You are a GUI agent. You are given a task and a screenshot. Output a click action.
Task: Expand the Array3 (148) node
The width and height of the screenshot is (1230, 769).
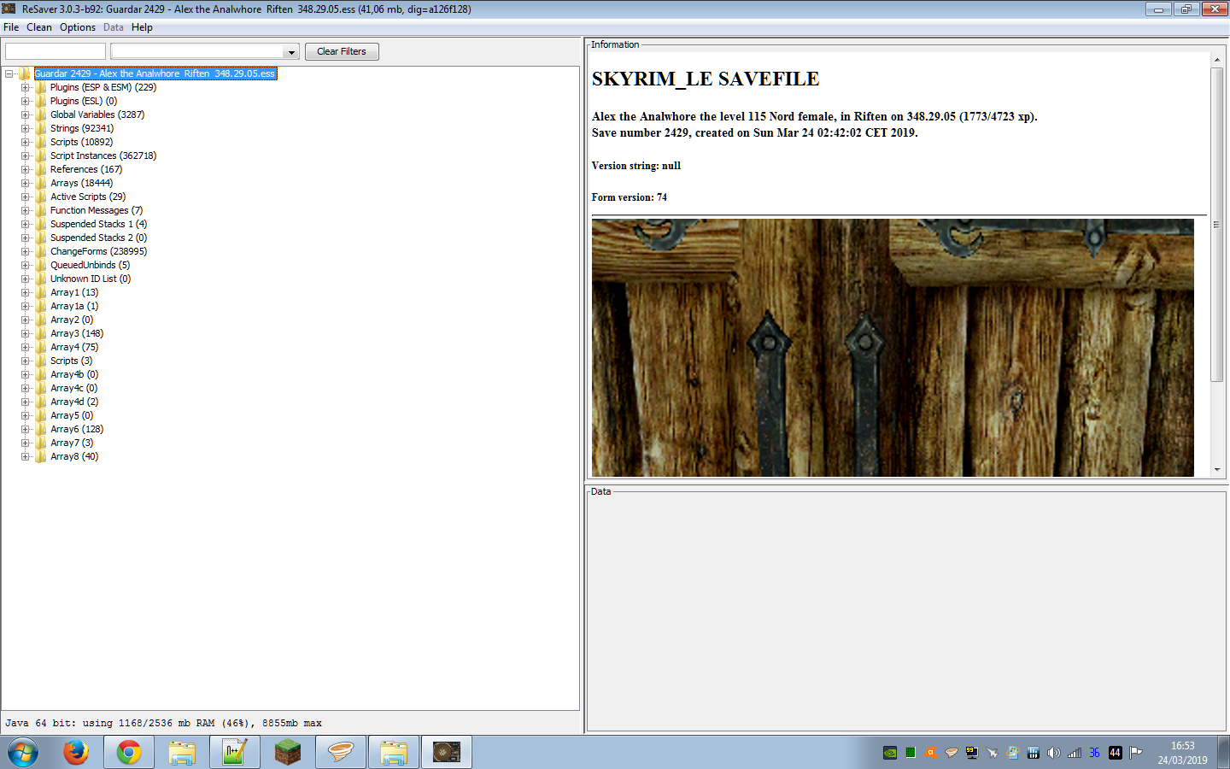[x=26, y=333]
